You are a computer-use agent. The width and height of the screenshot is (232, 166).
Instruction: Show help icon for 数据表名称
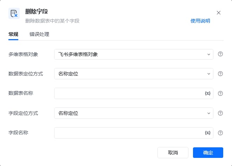220,93
